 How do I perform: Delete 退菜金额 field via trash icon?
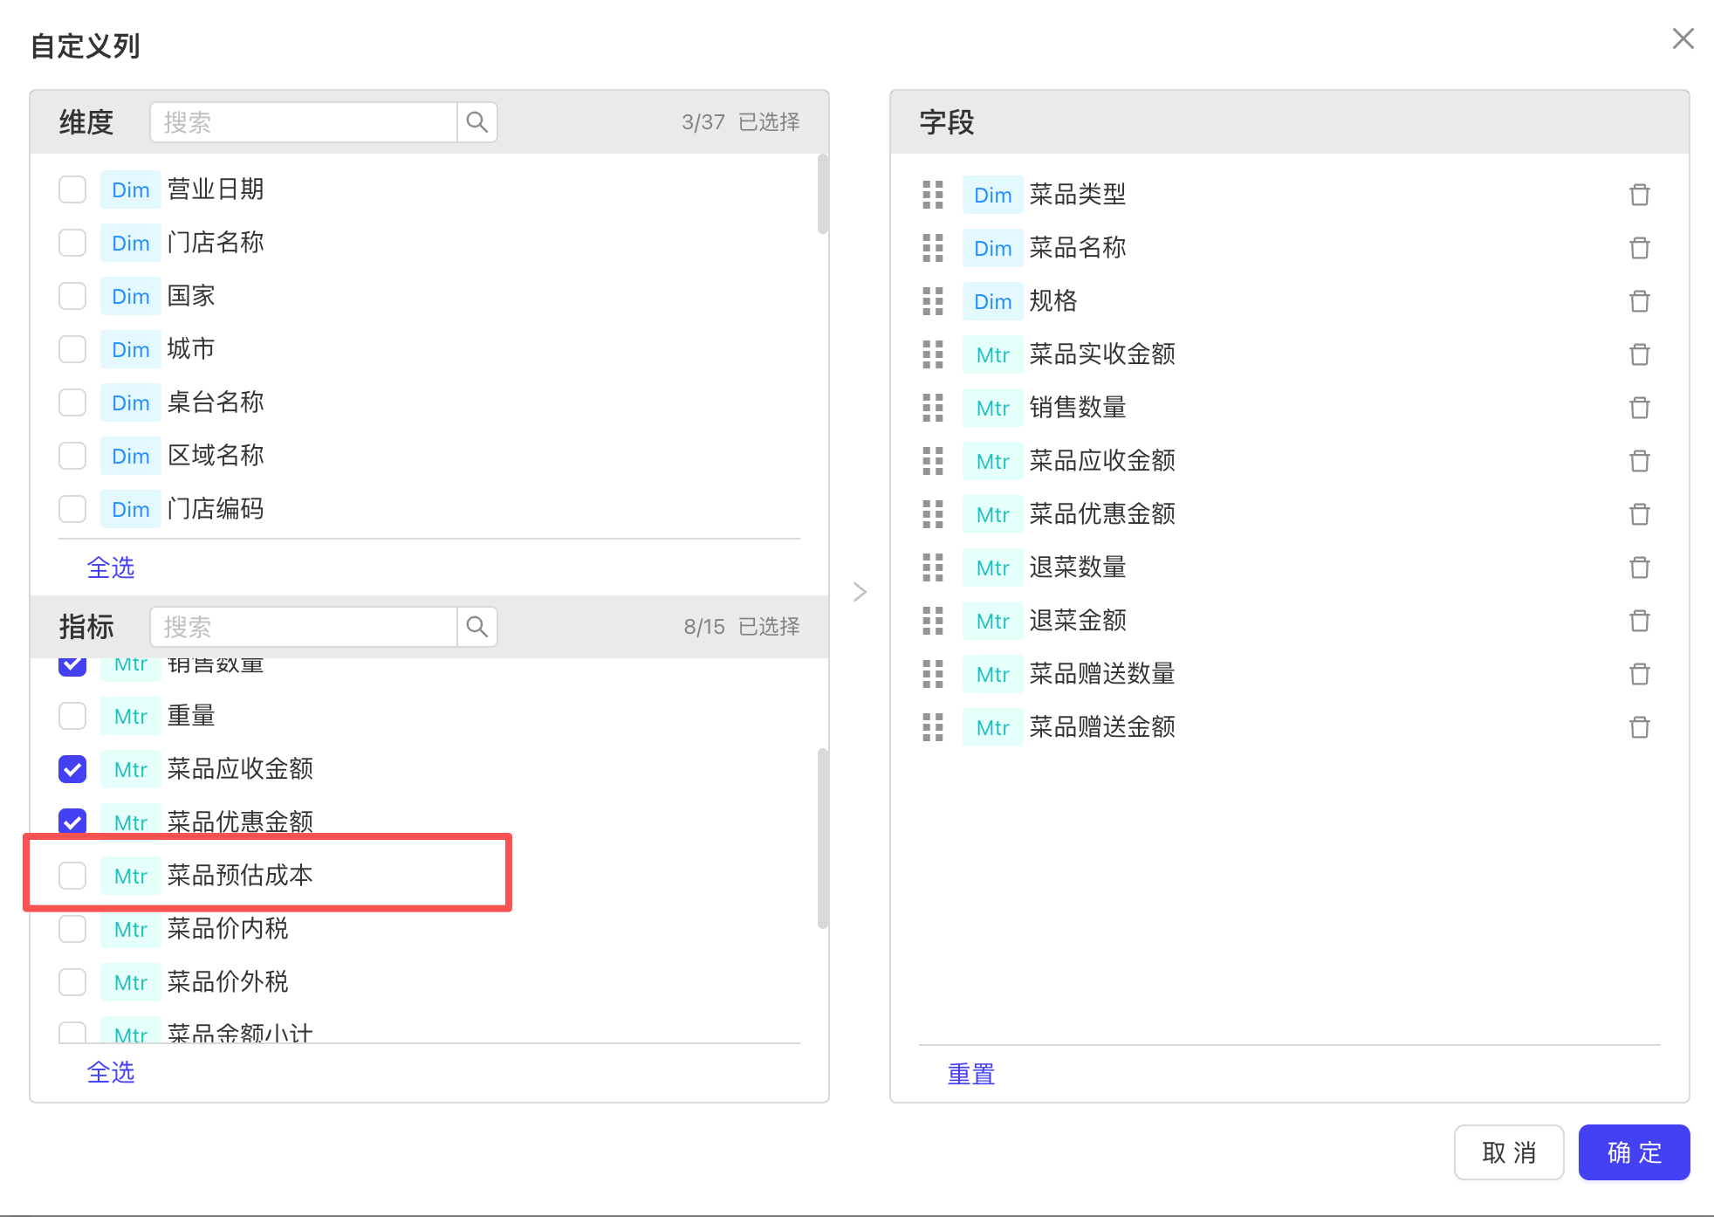click(x=1639, y=621)
